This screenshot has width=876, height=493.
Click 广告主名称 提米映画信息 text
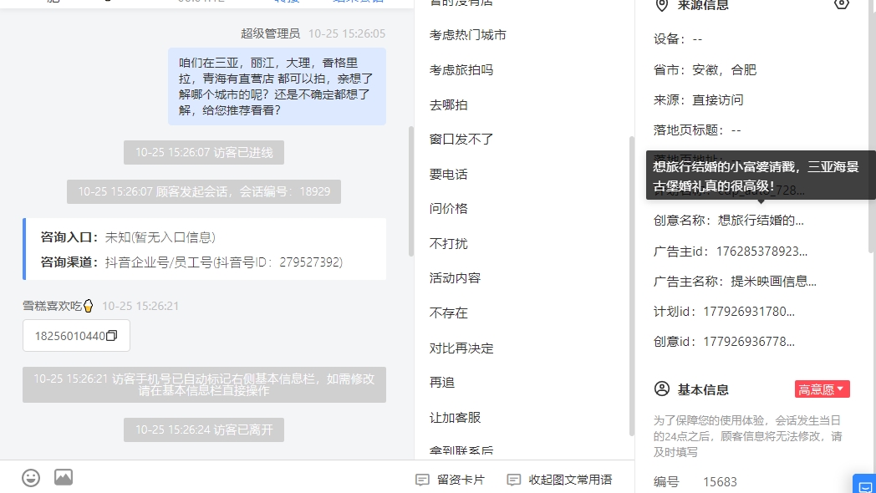773,281
